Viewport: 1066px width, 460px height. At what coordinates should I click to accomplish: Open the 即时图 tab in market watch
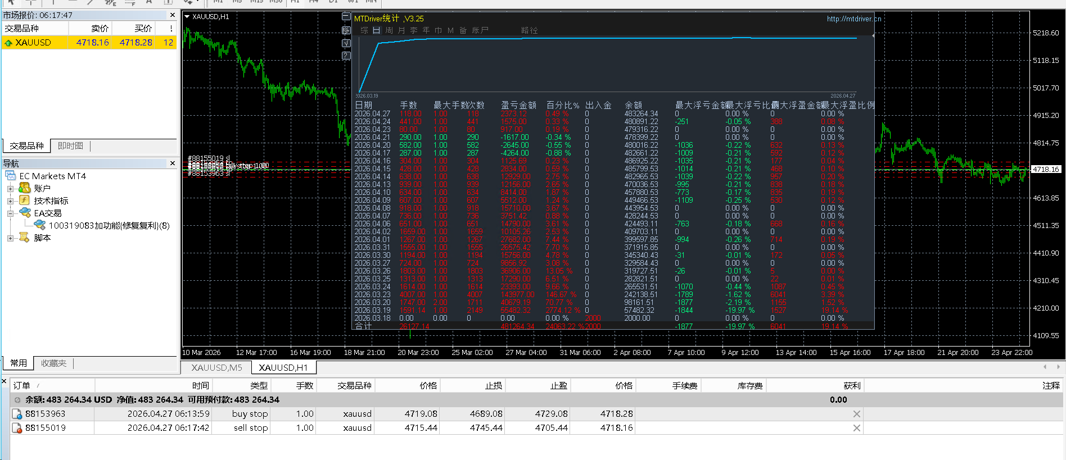70,146
